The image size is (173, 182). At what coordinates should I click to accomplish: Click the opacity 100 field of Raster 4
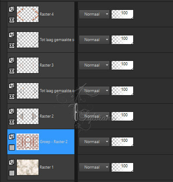tap(122, 14)
